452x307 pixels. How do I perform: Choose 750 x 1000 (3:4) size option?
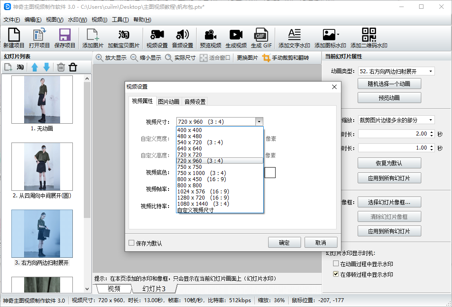click(220, 173)
